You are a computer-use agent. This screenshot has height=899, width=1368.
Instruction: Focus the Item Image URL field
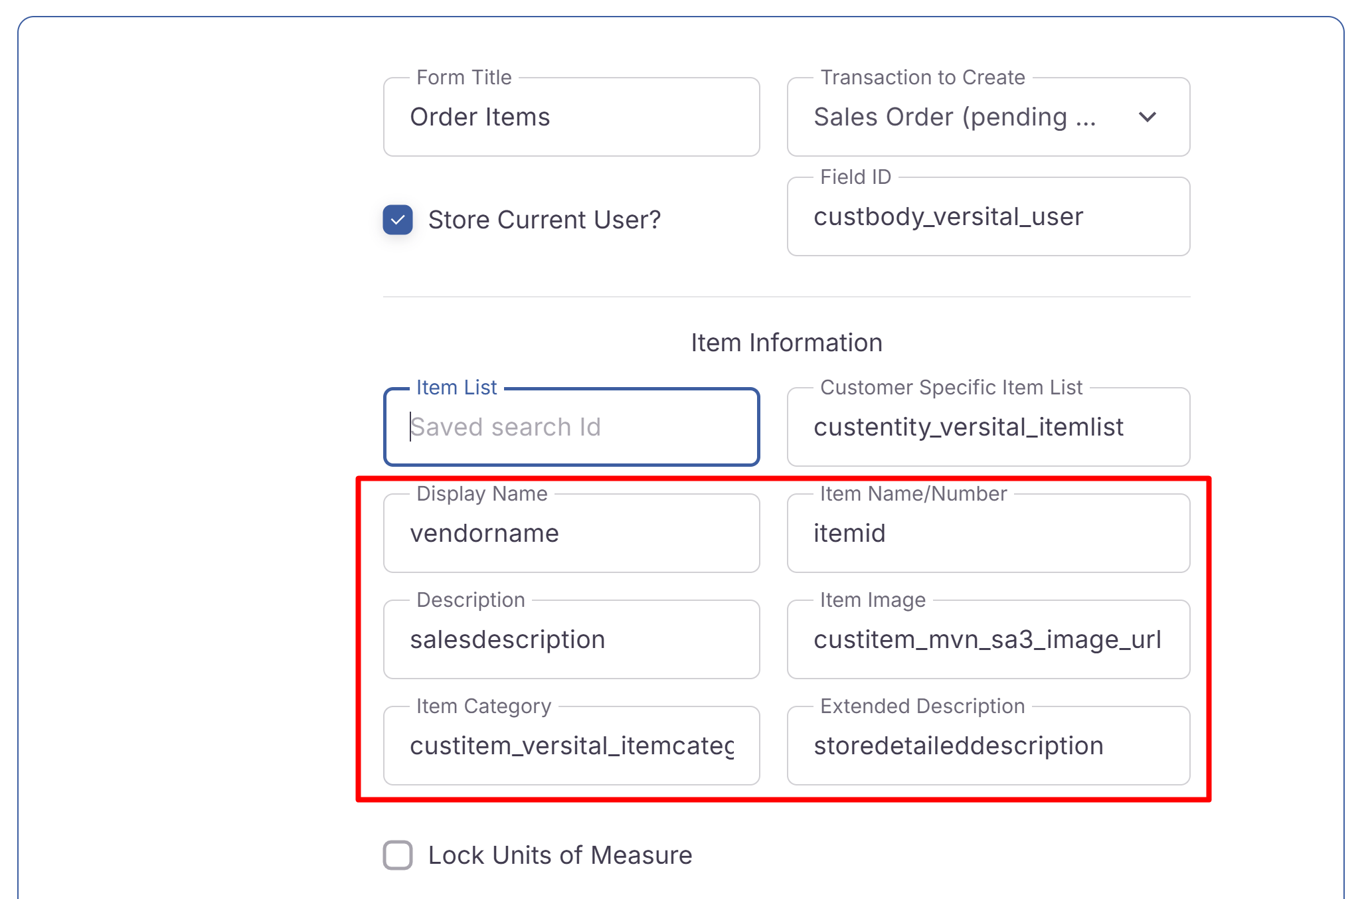pos(987,639)
